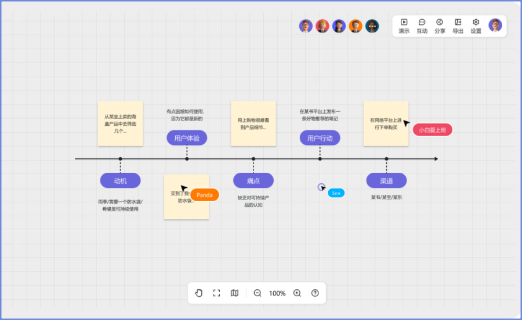Click the zoom in magnifier
The image size is (522, 320).
point(297,293)
